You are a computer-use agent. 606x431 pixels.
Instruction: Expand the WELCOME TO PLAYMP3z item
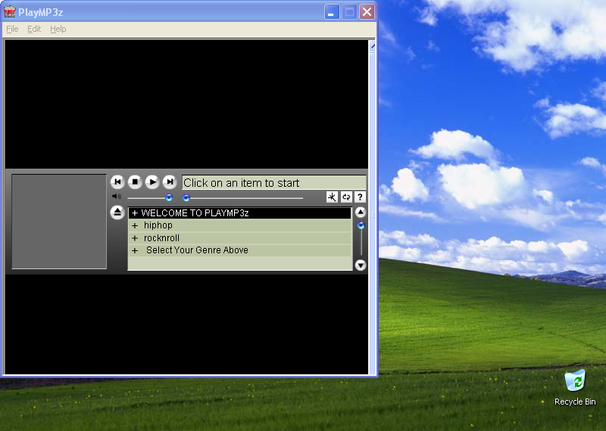pyautogui.click(x=135, y=213)
